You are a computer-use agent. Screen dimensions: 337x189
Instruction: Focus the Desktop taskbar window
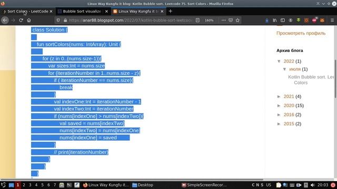(143, 185)
